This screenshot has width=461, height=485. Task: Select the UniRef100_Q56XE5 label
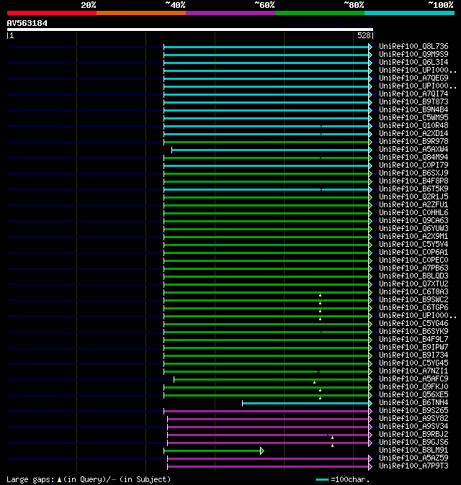tap(413, 395)
